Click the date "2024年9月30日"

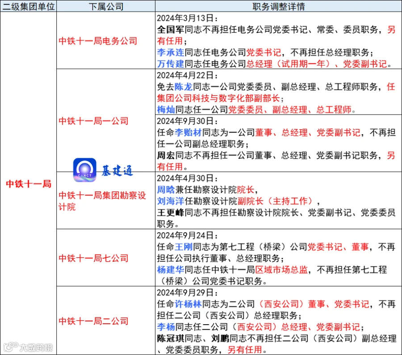click(x=185, y=121)
